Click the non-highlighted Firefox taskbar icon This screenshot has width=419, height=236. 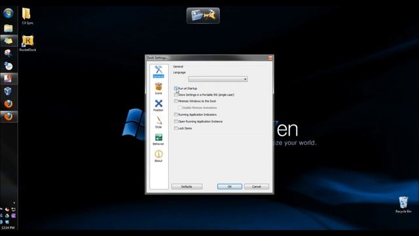click(9, 104)
